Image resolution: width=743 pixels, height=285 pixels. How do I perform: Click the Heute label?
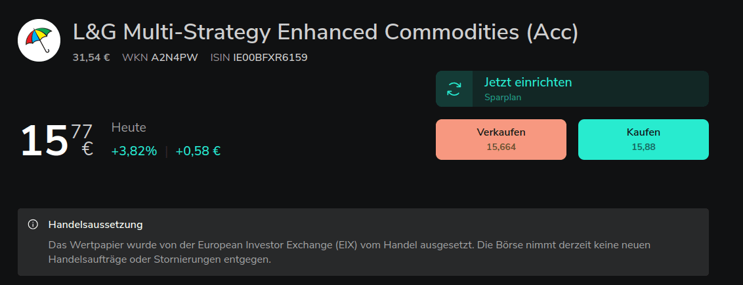pyautogui.click(x=129, y=128)
